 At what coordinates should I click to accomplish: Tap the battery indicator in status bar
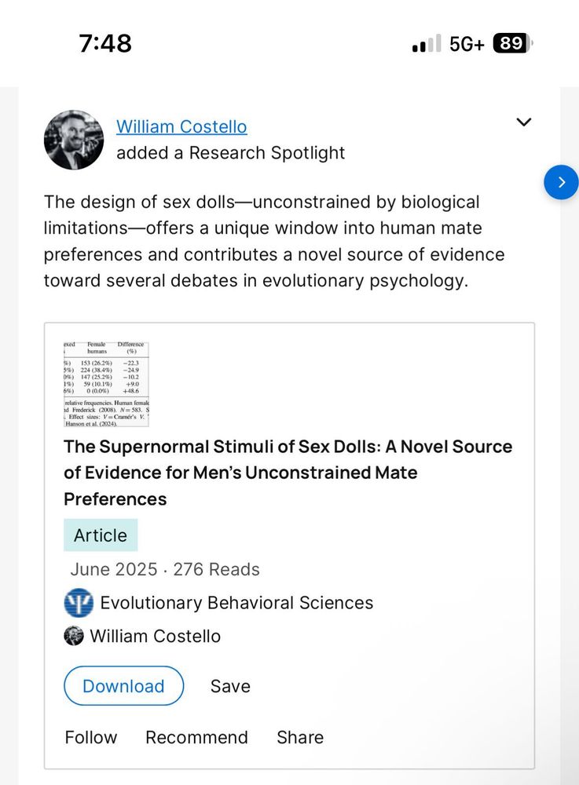click(x=512, y=43)
